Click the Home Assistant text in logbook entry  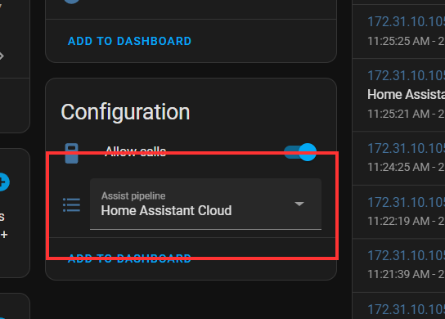pos(406,95)
